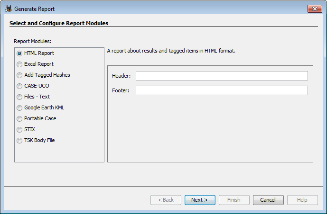Click the < Back button
327x214 pixels.
click(166, 200)
